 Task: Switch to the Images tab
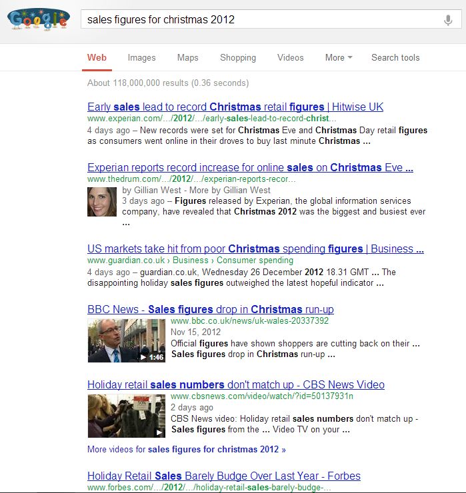pos(141,57)
